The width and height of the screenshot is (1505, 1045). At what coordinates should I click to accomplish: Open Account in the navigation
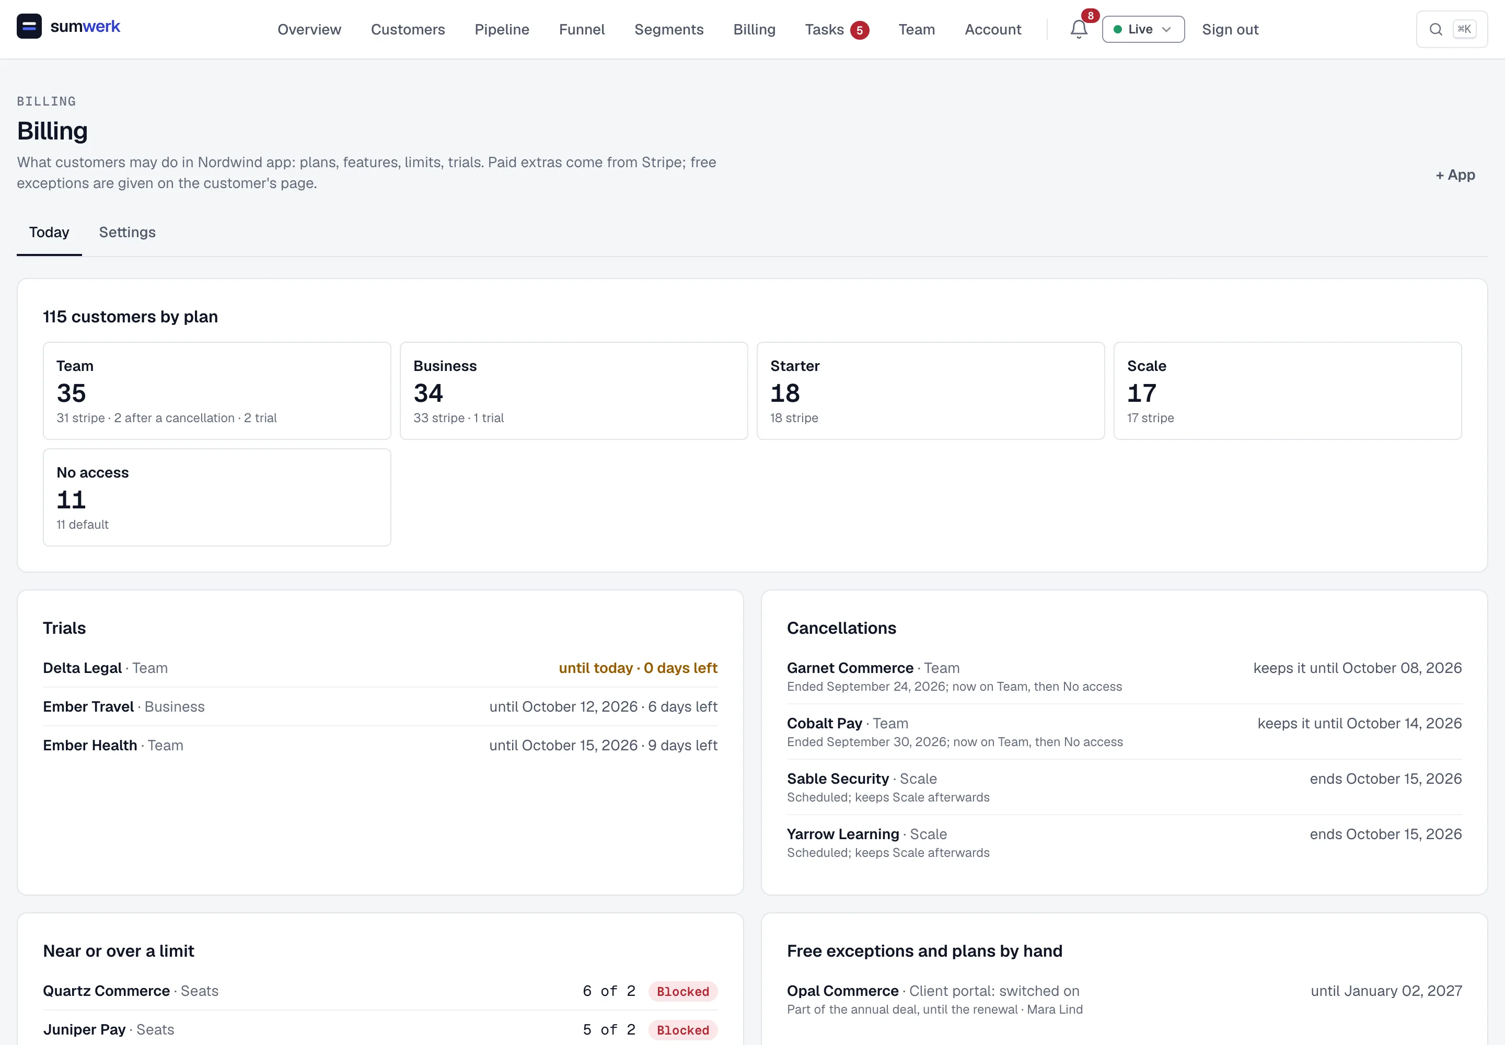(993, 29)
